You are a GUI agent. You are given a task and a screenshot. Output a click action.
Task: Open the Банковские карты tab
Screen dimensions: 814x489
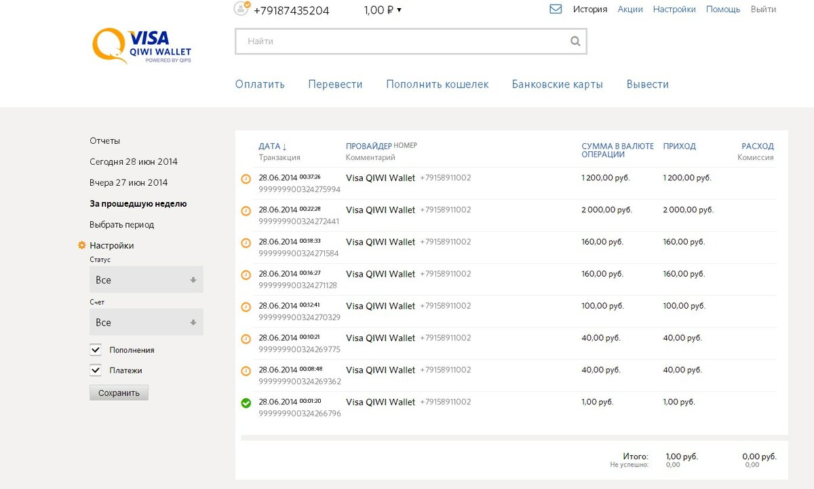(558, 84)
